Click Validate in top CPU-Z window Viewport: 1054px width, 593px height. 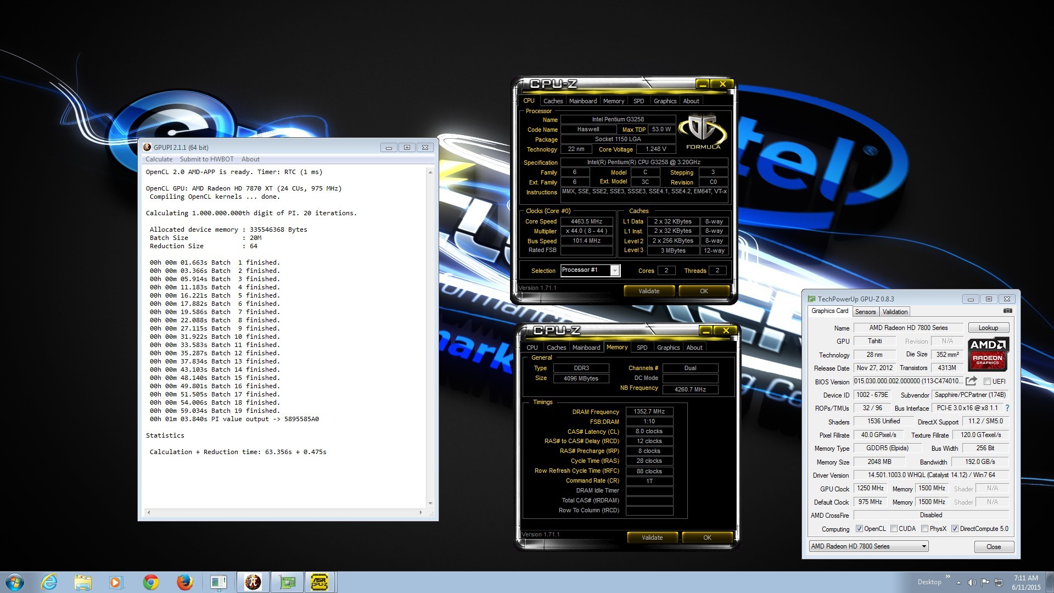tap(649, 291)
